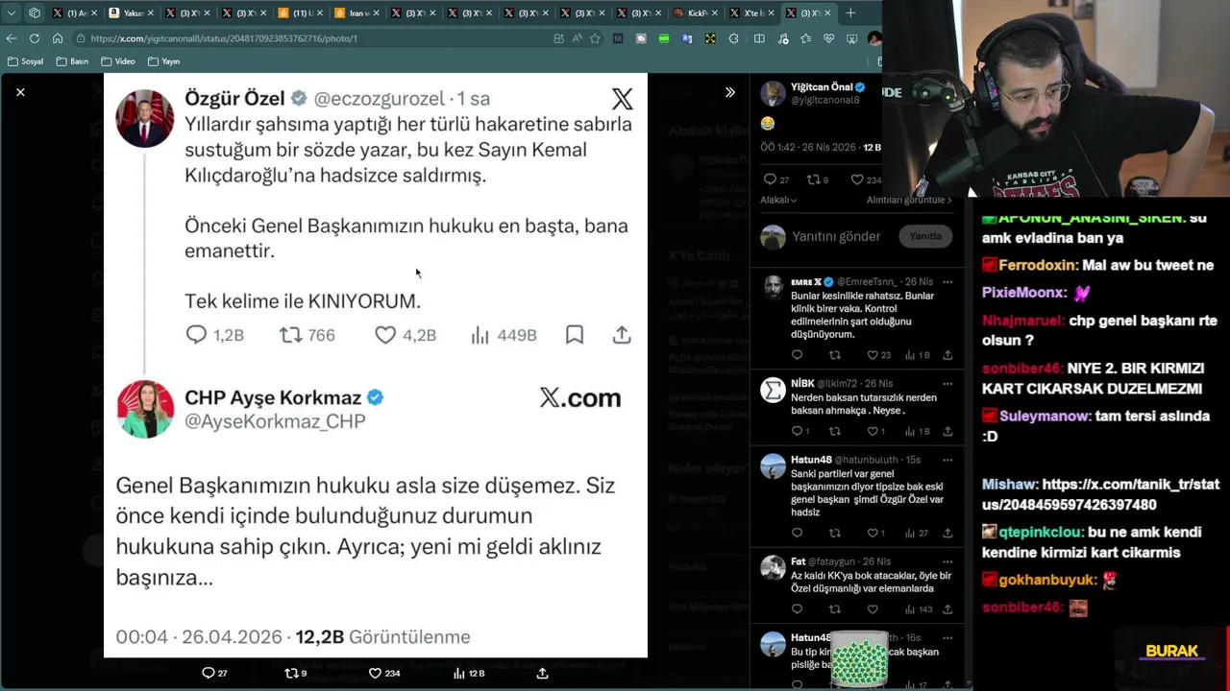The image size is (1230, 691).
Task: Repost Hatun48's 'Sanki partileri var' reply
Action: pos(834,533)
